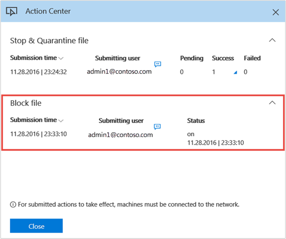Close the dialog with the X icon
The width and height of the screenshot is (286, 239).
[275, 12]
